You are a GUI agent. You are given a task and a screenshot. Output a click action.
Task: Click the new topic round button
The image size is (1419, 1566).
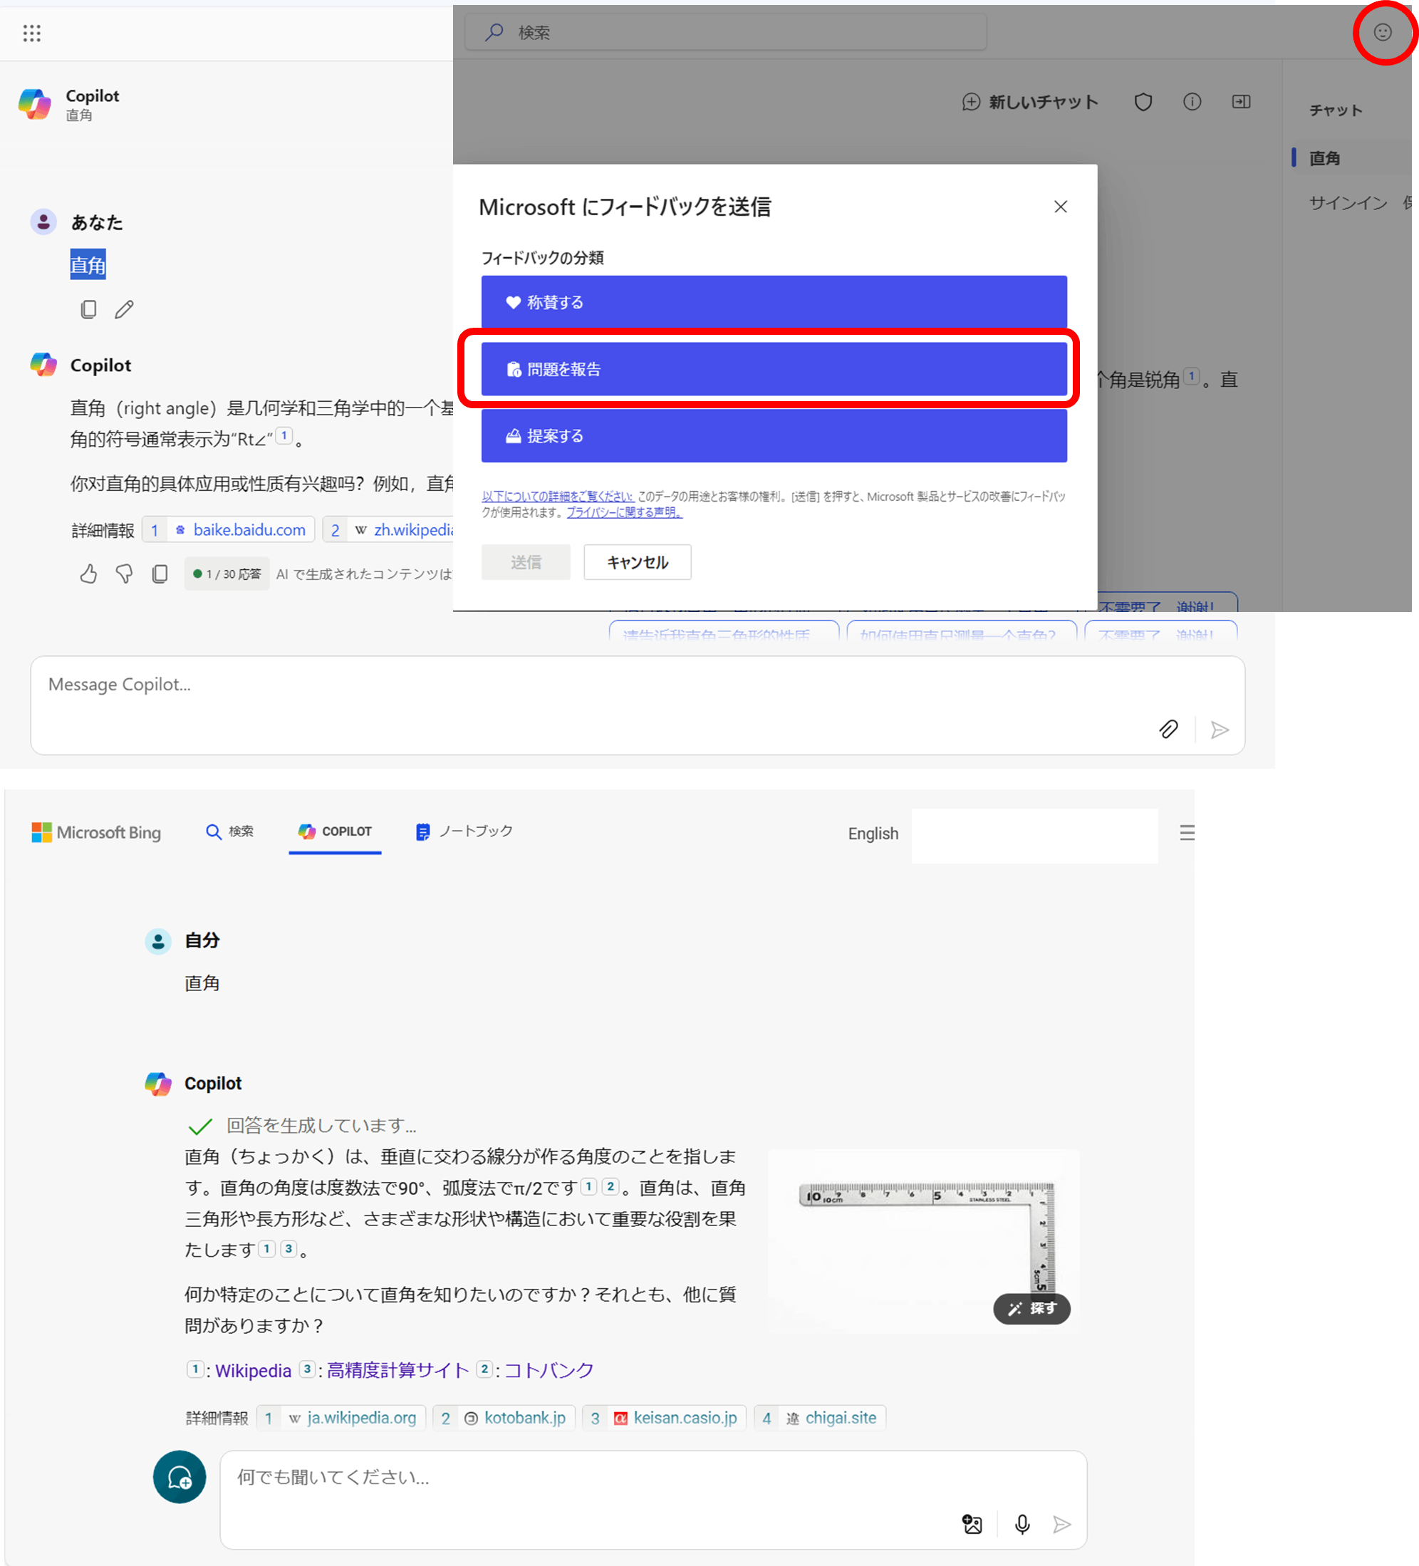tap(180, 1477)
